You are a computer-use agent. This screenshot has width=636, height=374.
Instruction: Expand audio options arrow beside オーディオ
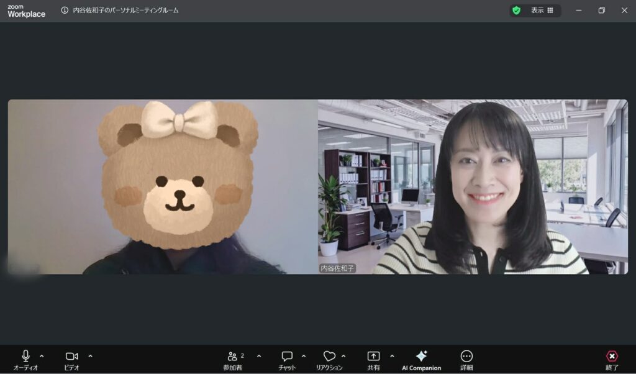point(42,356)
